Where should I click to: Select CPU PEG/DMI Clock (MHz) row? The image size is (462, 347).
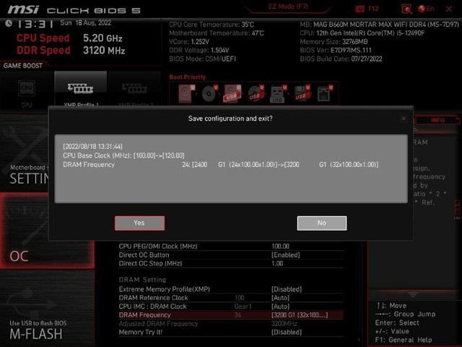231,247
